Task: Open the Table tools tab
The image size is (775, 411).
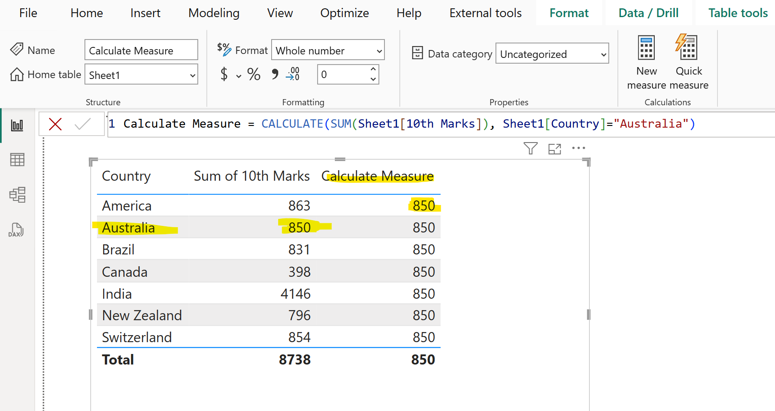Action: pos(737,13)
